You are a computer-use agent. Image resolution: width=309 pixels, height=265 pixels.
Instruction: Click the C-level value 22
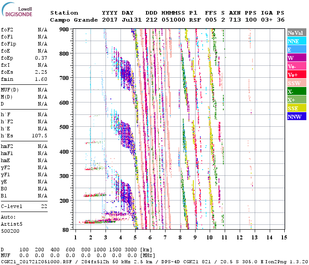click(x=44, y=206)
